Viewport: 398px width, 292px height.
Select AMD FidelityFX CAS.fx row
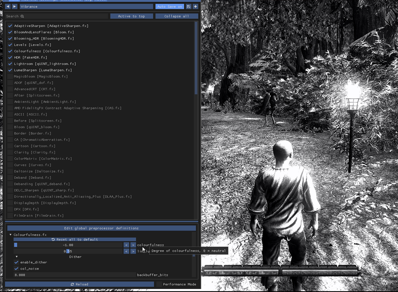click(x=68, y=108)
